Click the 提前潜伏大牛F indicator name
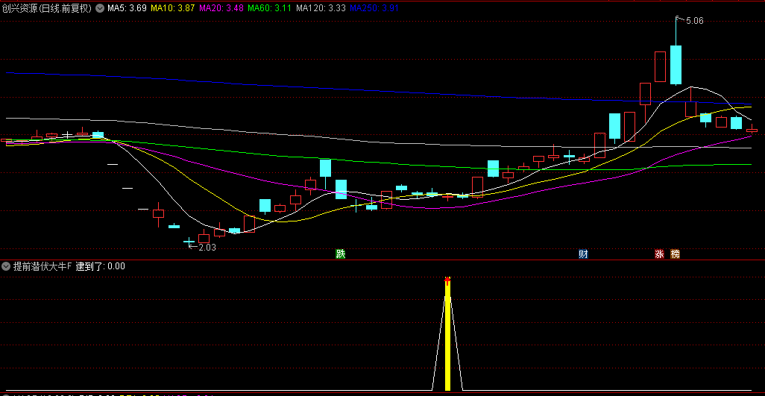This screenshot has width=765, height=396. point(42,266)
